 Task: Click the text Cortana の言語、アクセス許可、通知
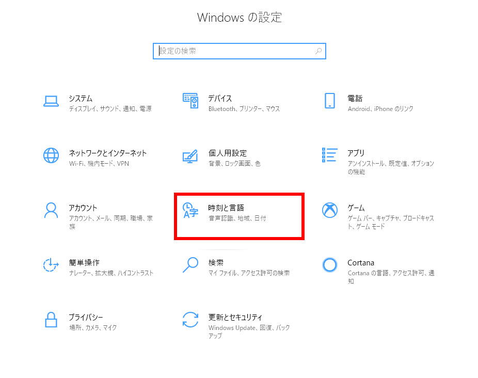[x=391, y=277]
